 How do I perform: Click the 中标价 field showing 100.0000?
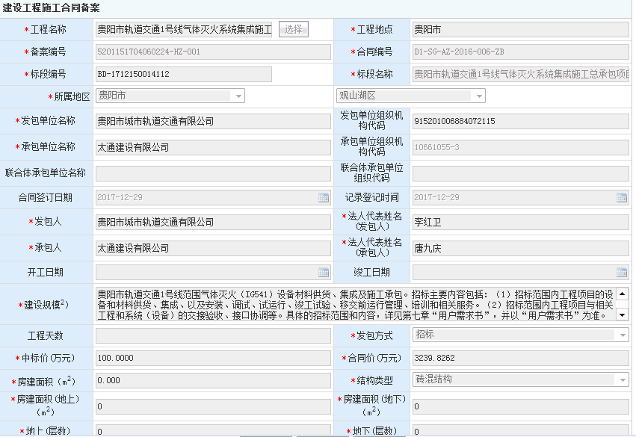click(212, 359)
